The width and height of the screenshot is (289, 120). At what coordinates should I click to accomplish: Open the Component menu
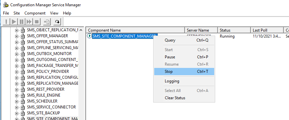35,13
